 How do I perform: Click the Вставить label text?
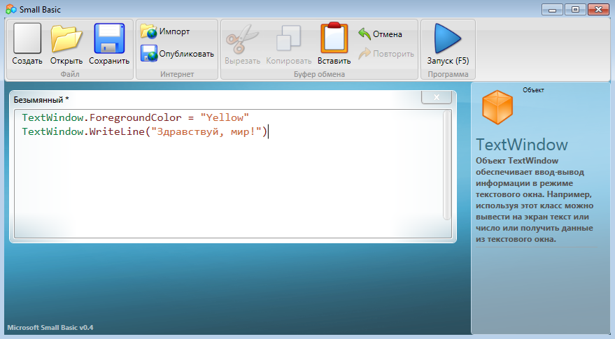click(334, 61)
